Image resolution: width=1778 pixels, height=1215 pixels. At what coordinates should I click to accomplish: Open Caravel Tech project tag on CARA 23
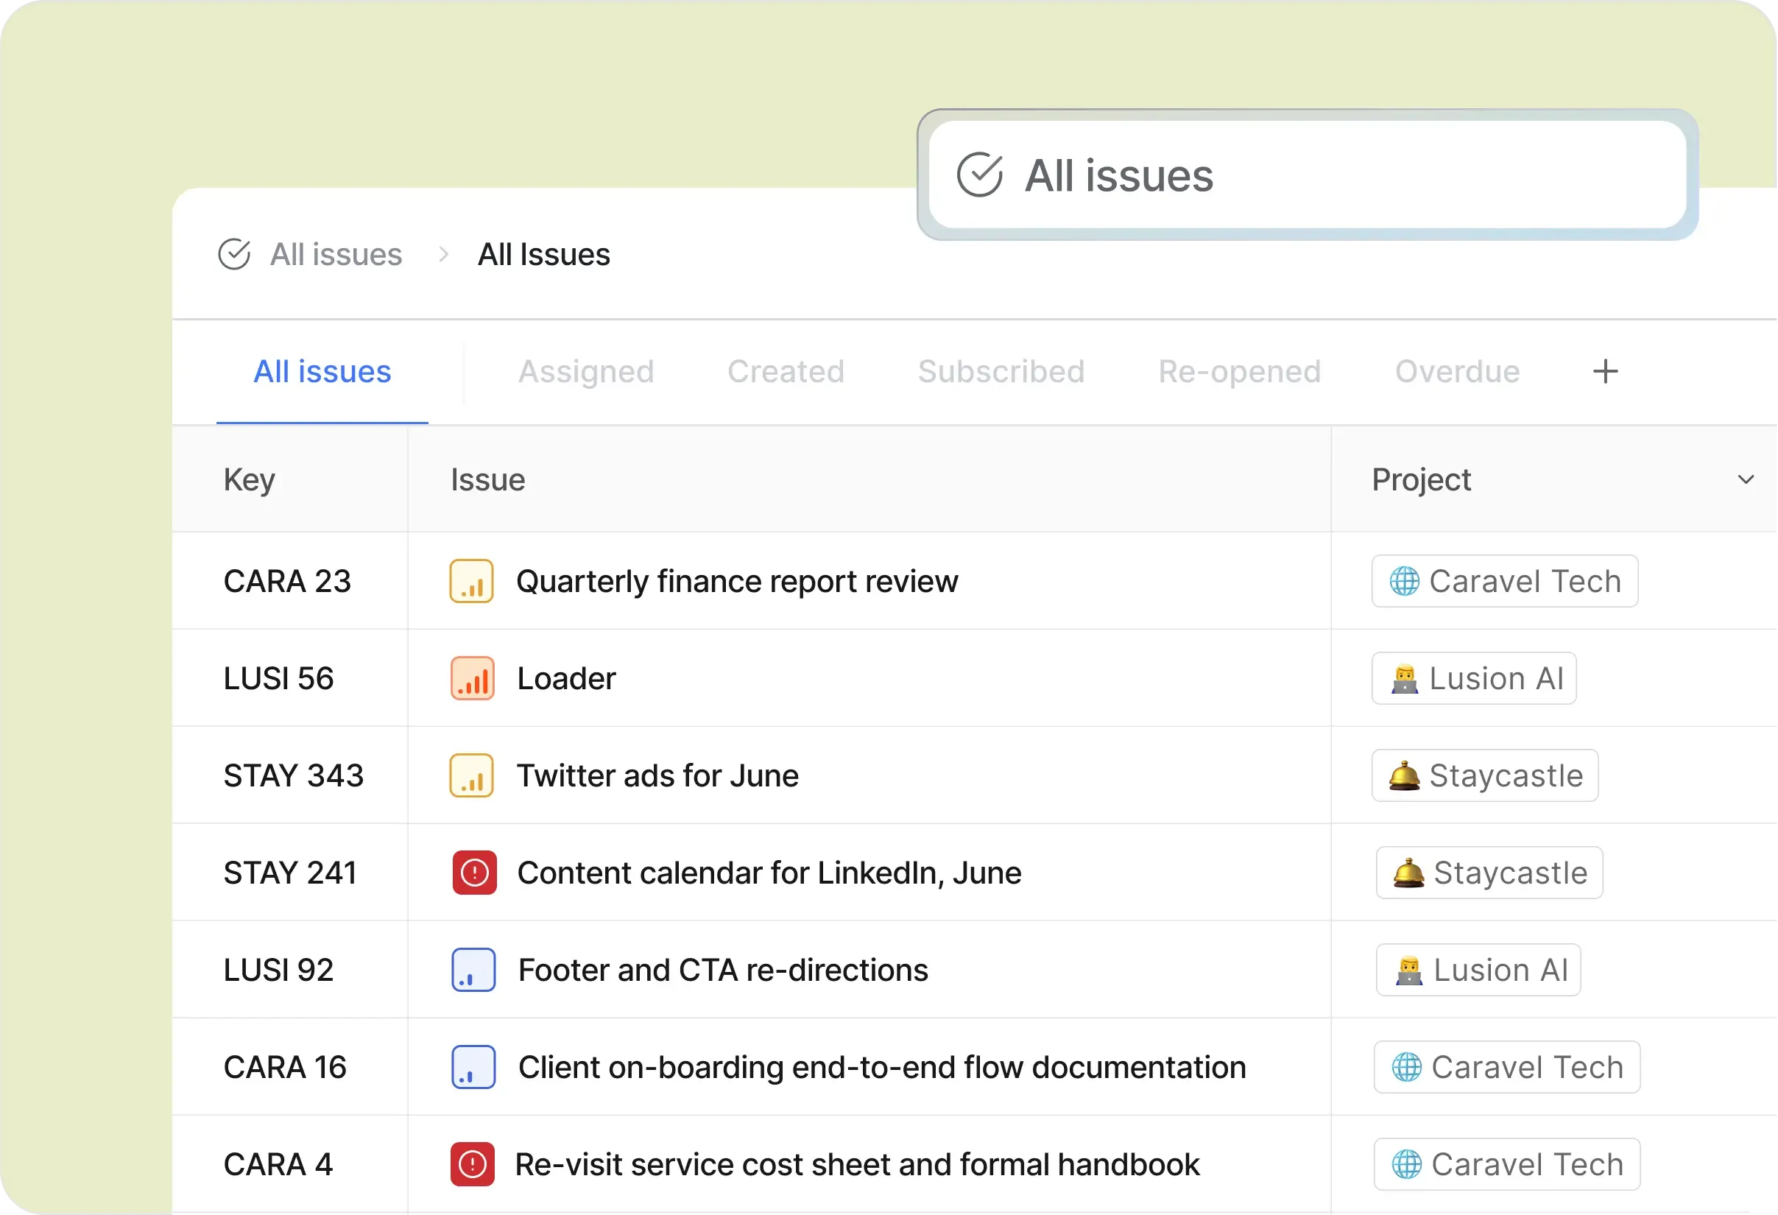[x=1504, y=581]
